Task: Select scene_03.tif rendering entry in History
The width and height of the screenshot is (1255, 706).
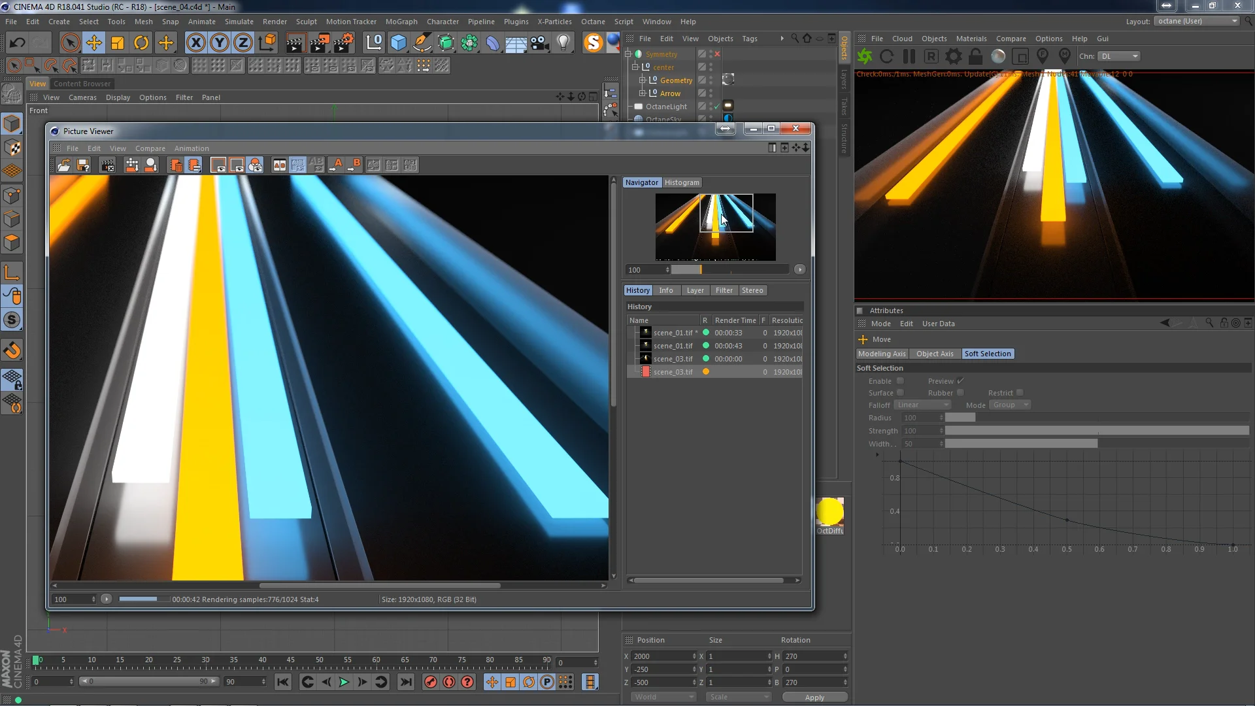Action: pyautogui.click(x=714, y=371)
